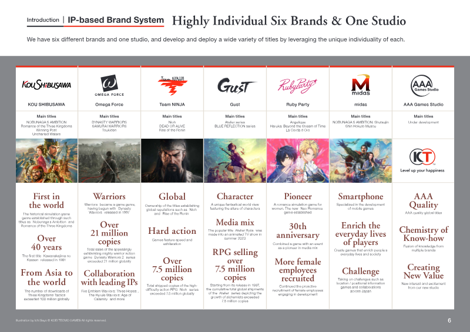Click the AAA Games Studio logo
Screen dimensions: 470x332
pyautogui.click(x=424, y=85)
